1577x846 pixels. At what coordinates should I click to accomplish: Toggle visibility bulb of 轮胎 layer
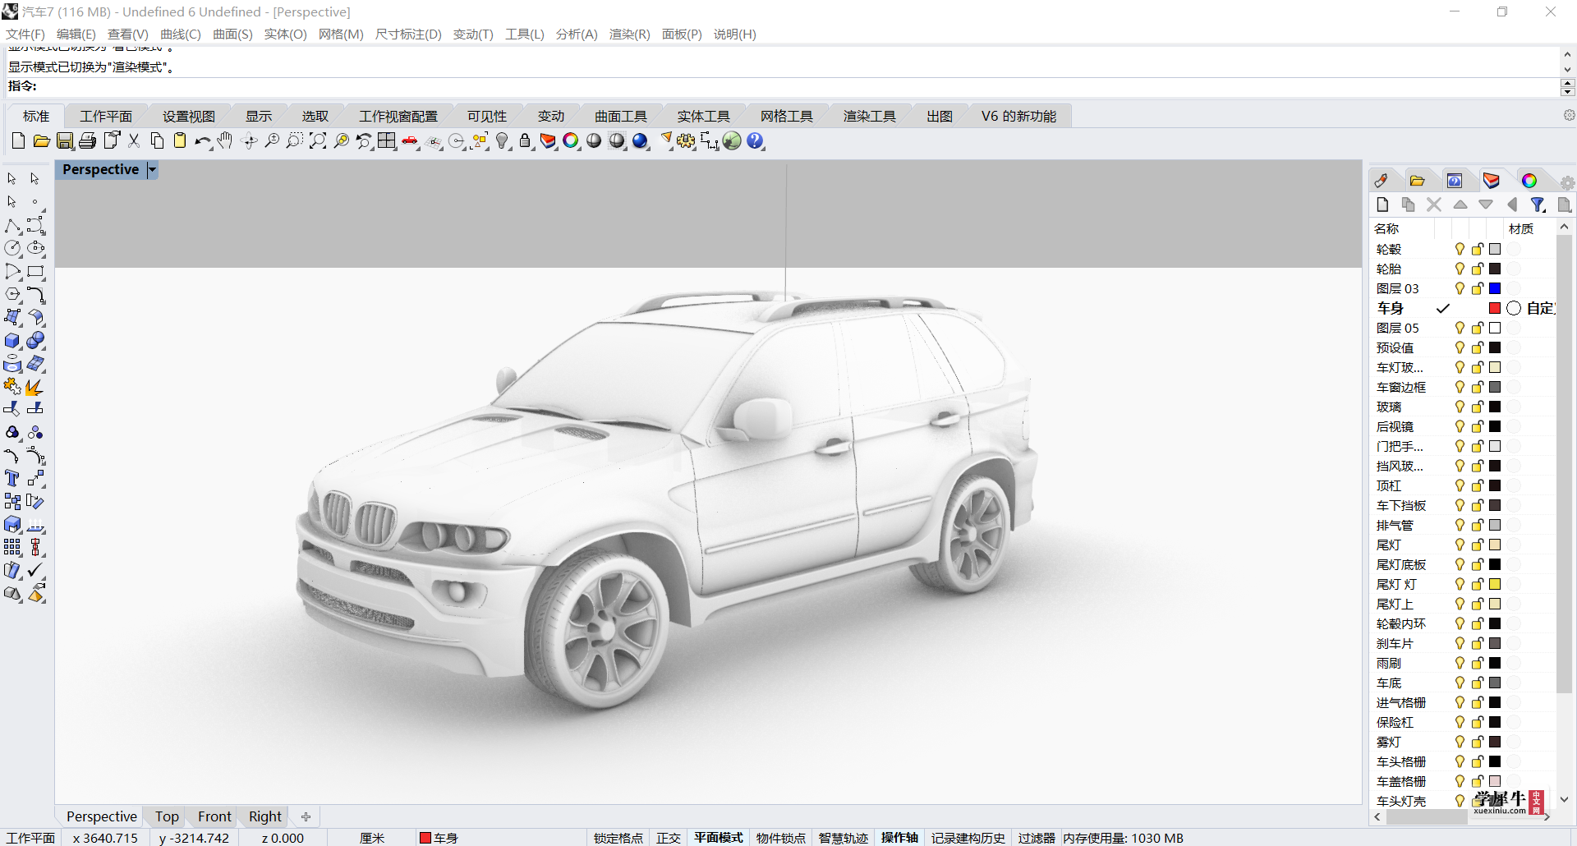pos(1460,269)
